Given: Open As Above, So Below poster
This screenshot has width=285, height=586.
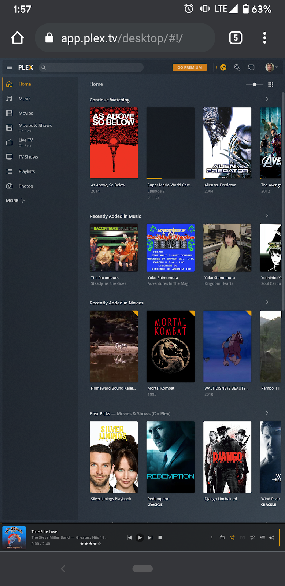Looking at the screenshot, I should pos(114,143).
